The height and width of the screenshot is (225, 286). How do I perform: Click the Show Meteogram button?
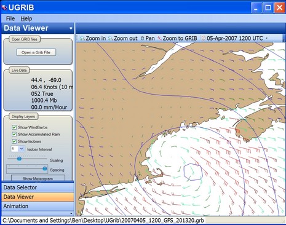[x=38, y=178]
